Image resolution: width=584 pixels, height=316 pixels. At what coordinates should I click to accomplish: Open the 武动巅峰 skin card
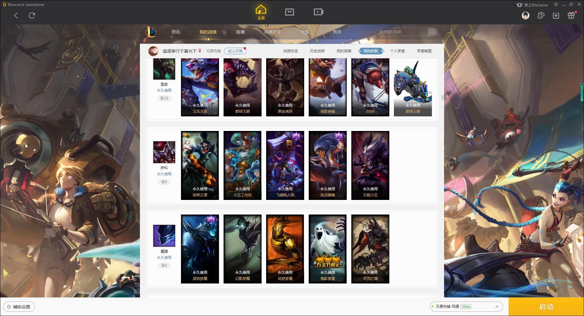pyautogui.click(x=328, y=165)
